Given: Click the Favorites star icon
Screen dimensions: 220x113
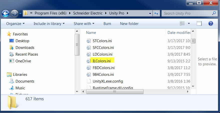Looking at the screenshot, I should click(x=9, y=34).
